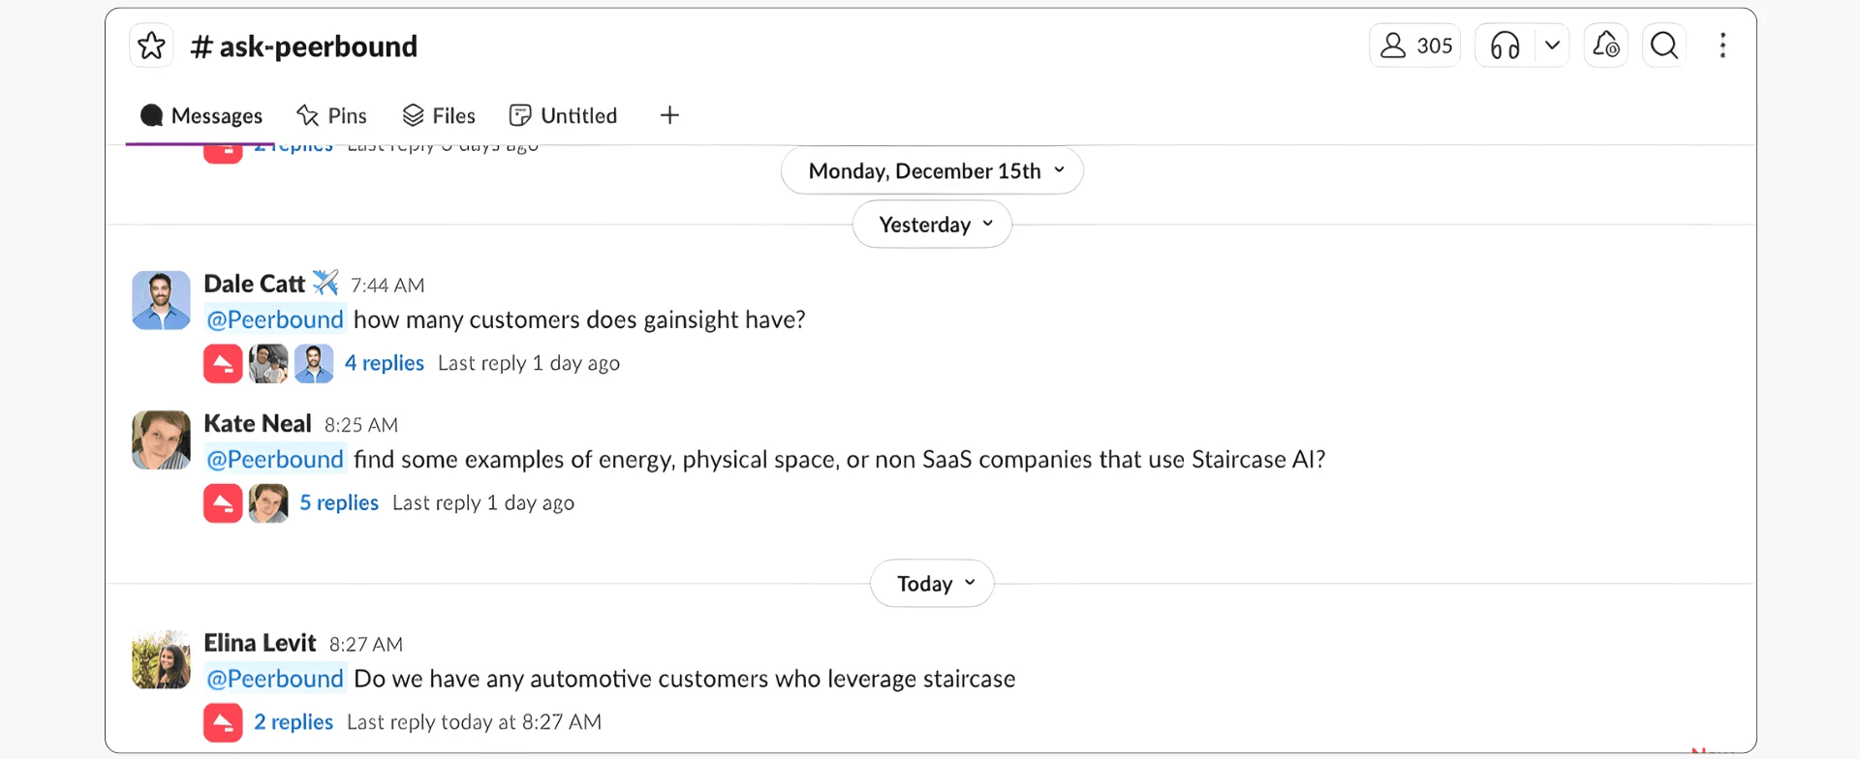Star the ask-peerbound channel

coord(151,45)
